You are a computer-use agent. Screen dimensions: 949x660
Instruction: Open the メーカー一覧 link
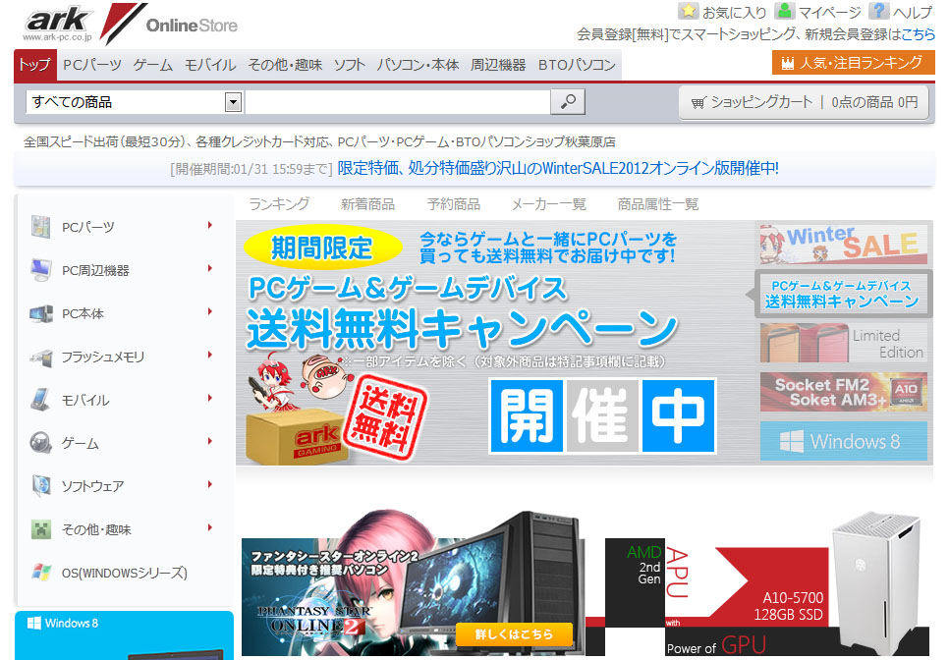pyautogui.click(x=549, y=204)
